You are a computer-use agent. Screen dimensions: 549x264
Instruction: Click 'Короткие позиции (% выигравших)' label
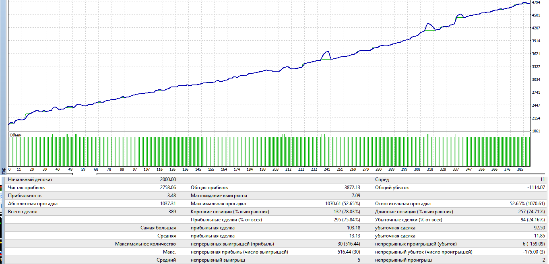230,212
